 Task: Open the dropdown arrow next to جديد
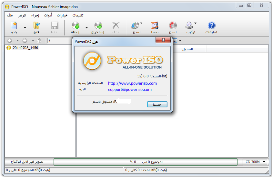(25, 28)
